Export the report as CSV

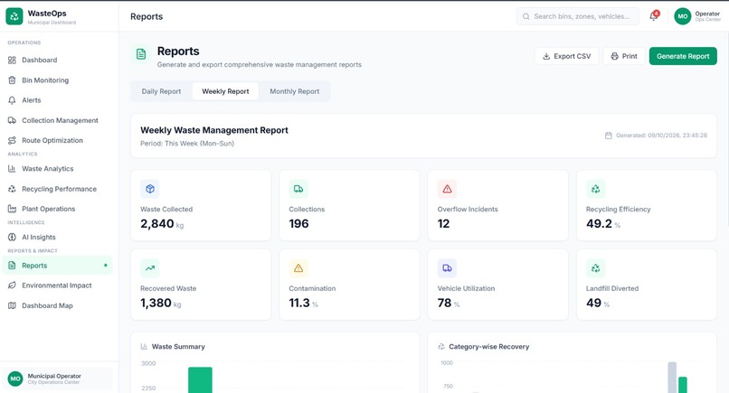coord(566,56)
